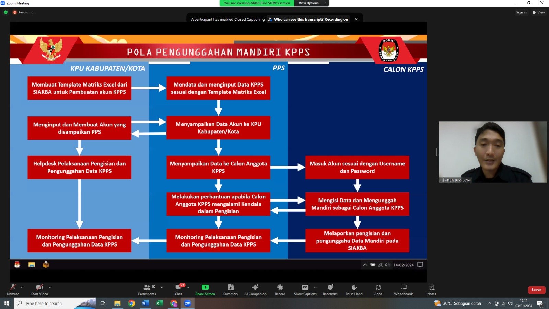Viewport: 549px width, 309px height.
Task: Click the Sign in link at top right
Action: 521,12
